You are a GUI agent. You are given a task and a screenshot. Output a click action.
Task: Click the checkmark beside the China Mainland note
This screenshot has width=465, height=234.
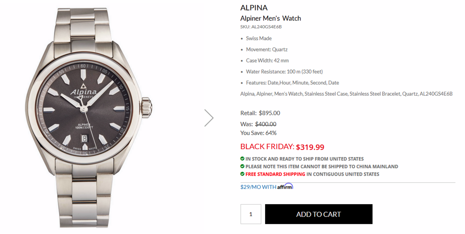(x=242, y=166)
